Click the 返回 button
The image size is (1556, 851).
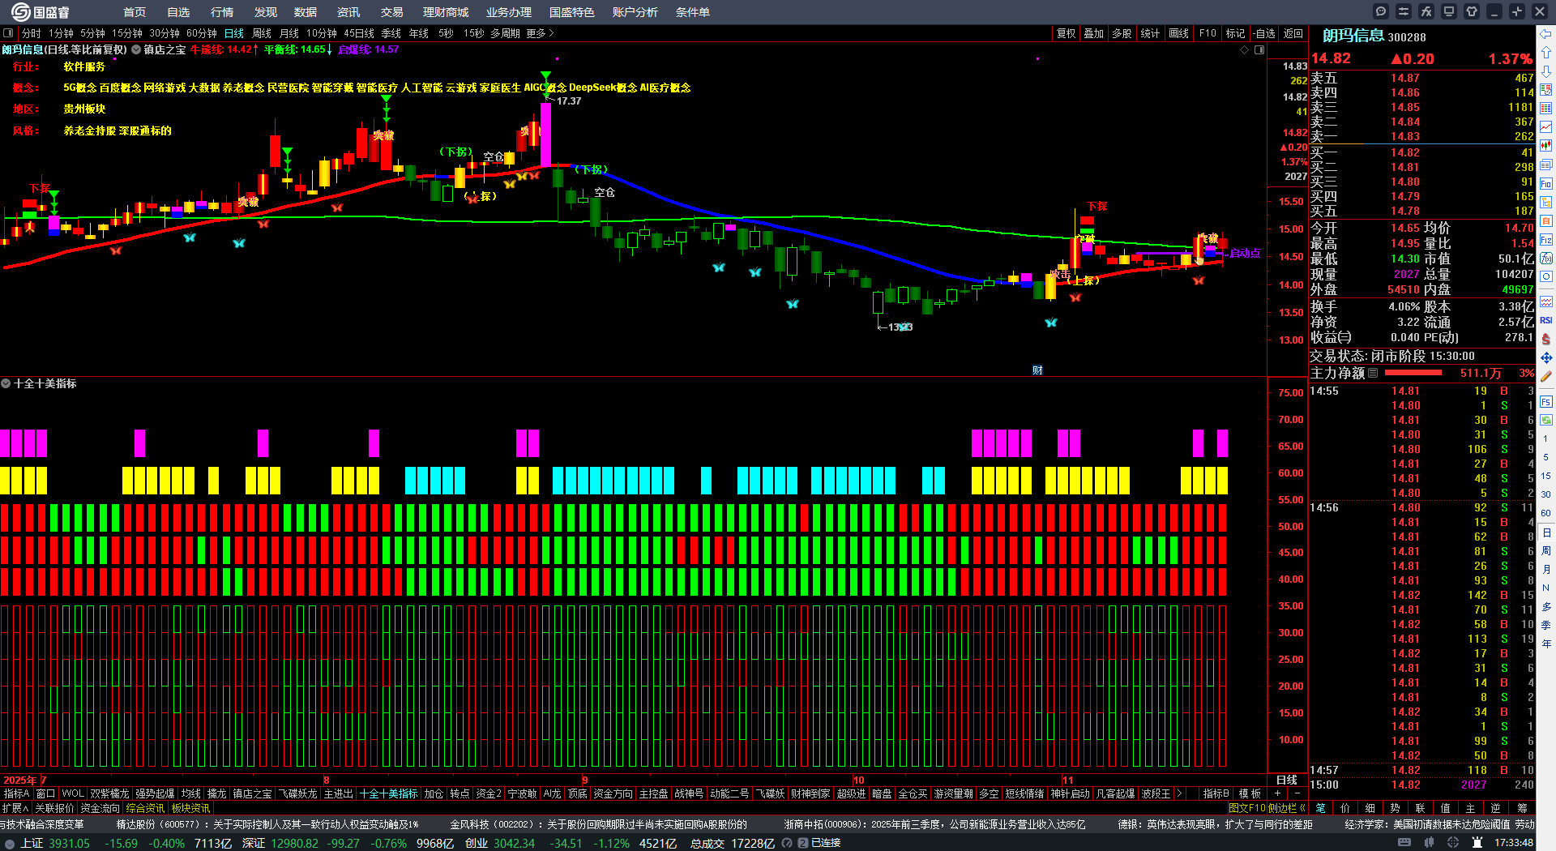1293,33
